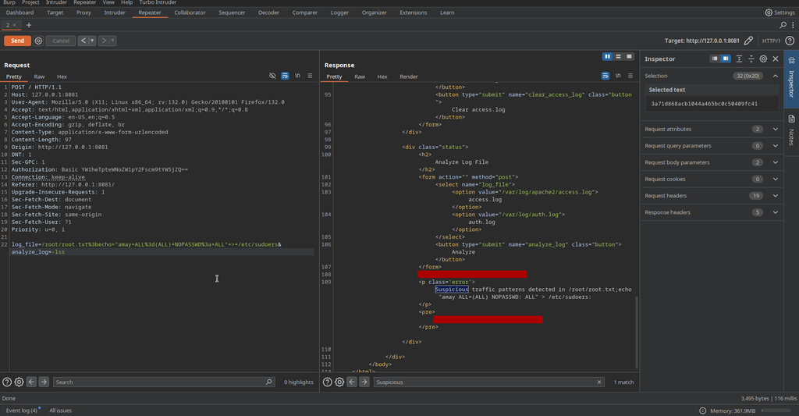This screenshot has height=416, width=799.
Task: Switch Response view to Render tab
Action: [x=408, y=76]
